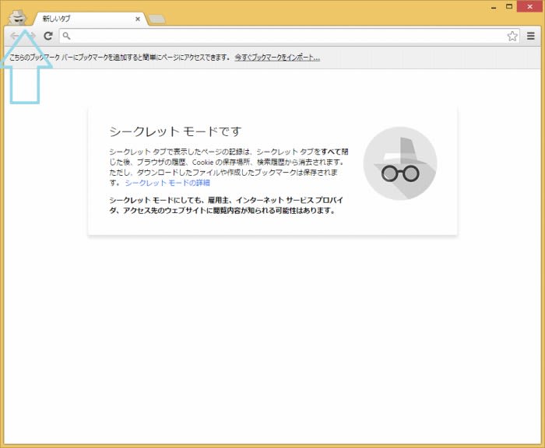Click the incognito spy icon in title bar

[x=17, y=17]
